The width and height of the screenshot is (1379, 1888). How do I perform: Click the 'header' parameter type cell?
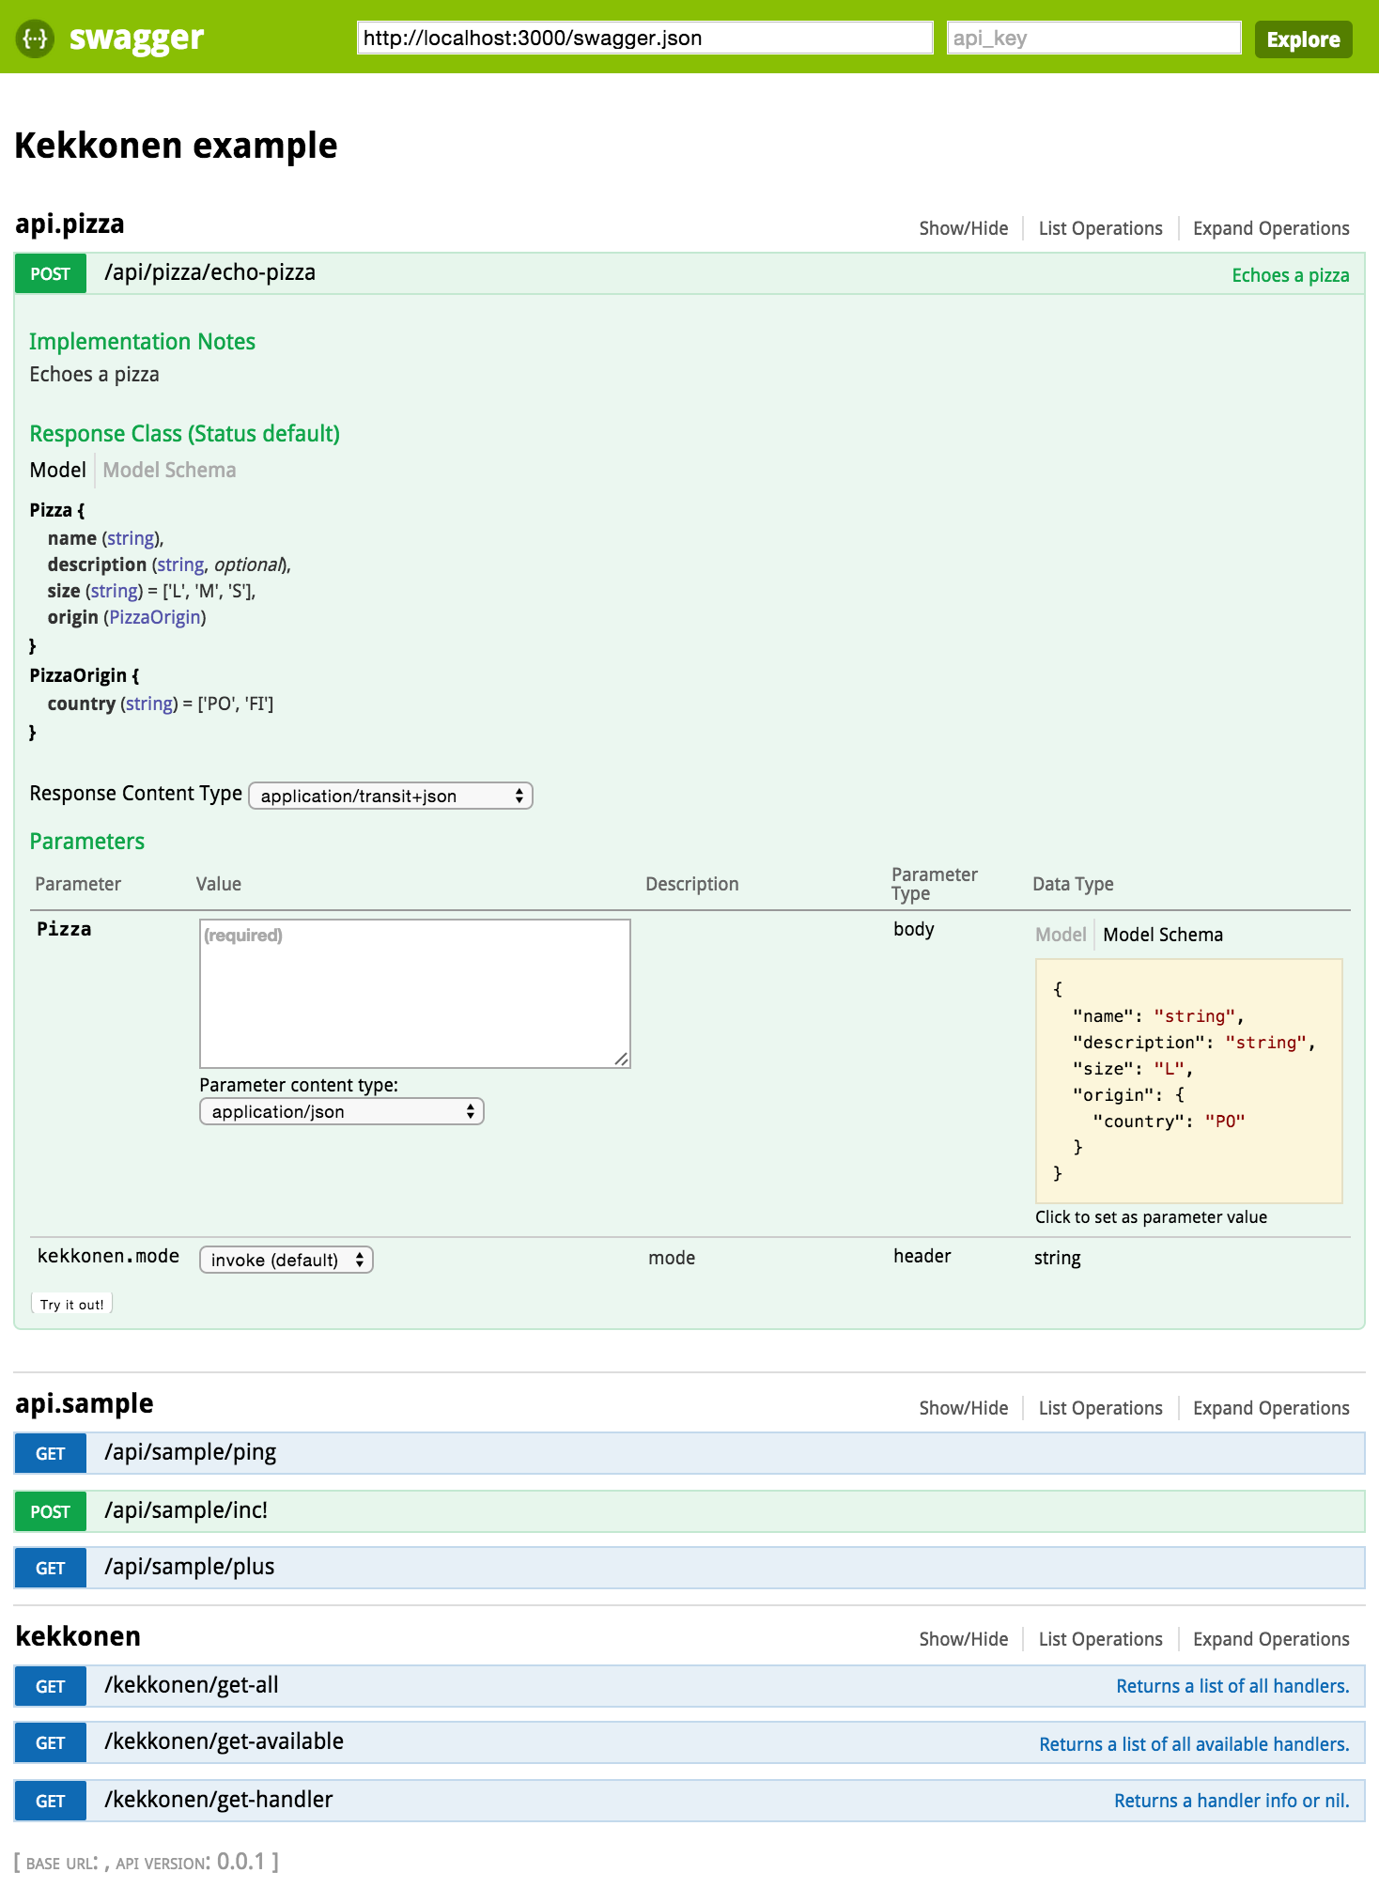(922, 1256)
